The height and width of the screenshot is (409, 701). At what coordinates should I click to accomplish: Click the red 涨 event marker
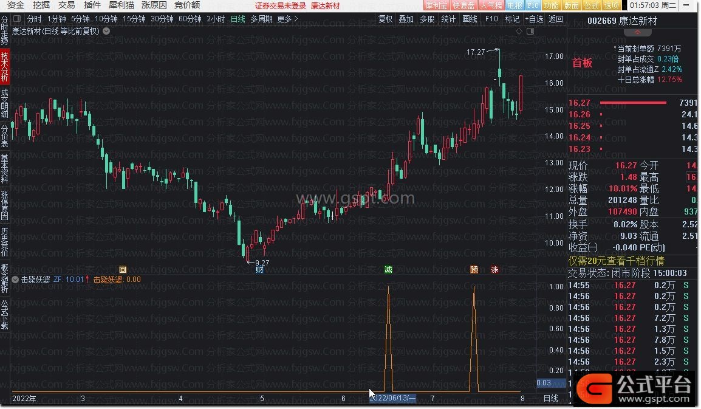tap(494, 269)
